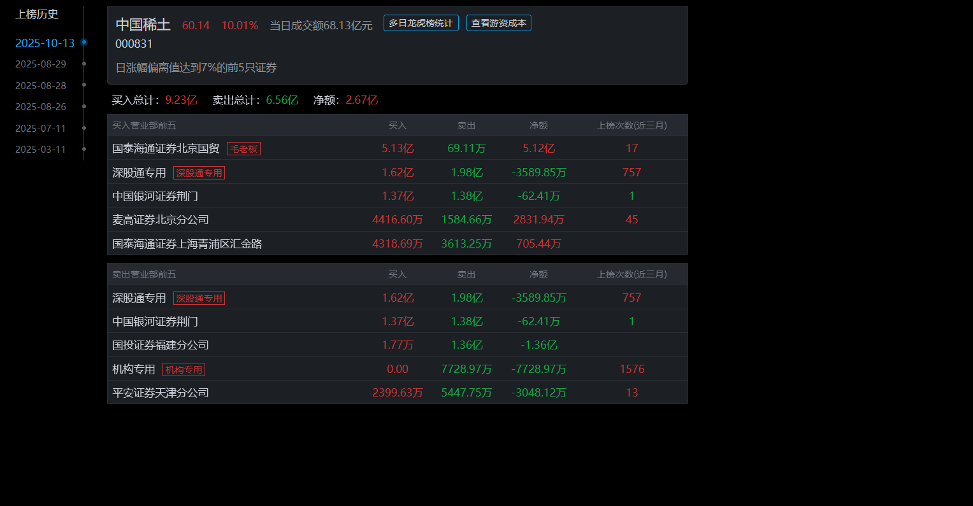Click 当日成交额68.13亿元 text
The image size is (973, 506).
pos(321,25)
